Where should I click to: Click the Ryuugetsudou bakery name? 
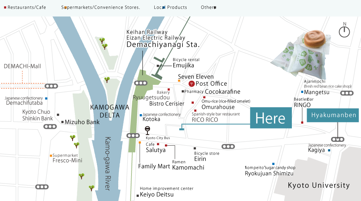click(x=151, y=97)
